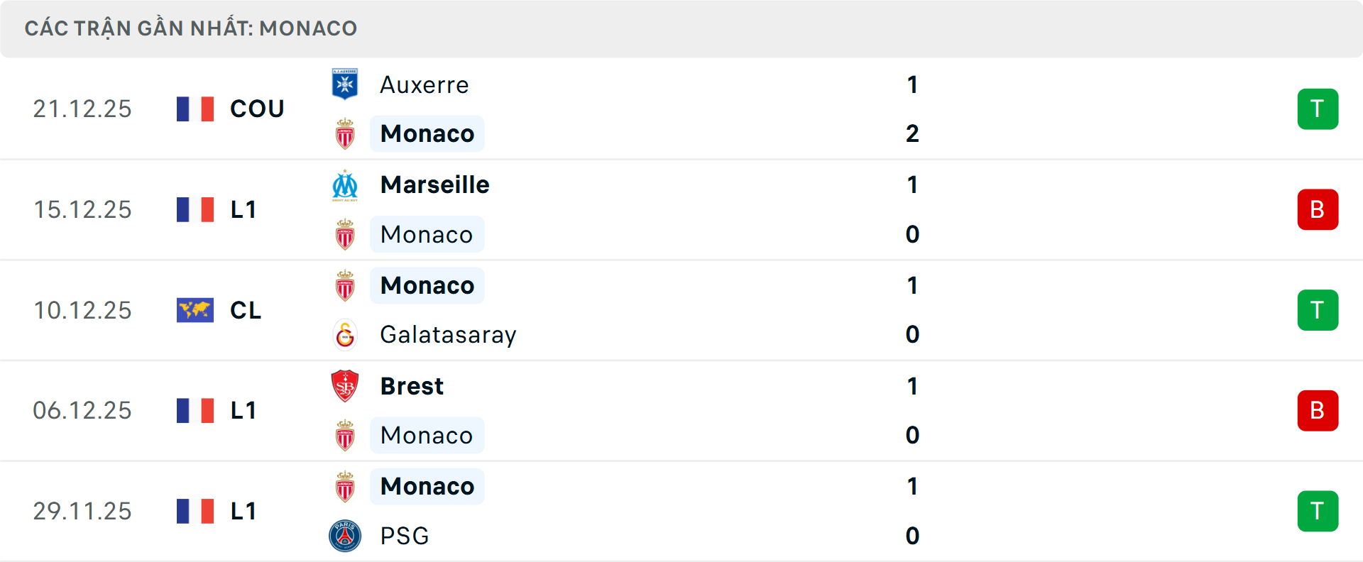
Task: Open the Marseille team link
Action: pyautogui.click(x=434, y=185)
